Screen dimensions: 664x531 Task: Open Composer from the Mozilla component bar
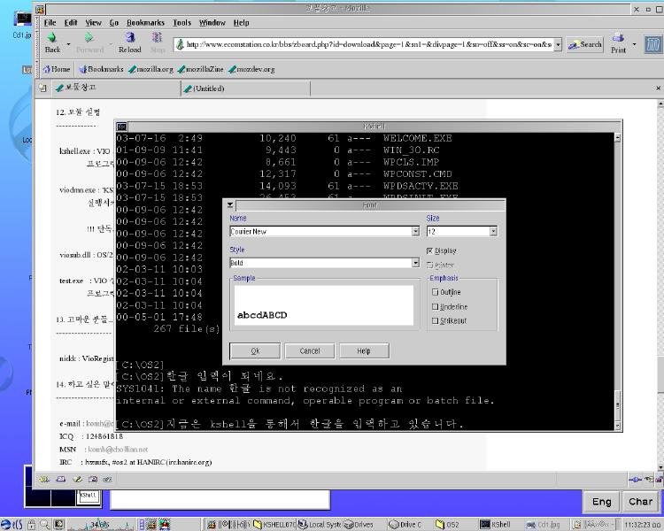pos(77,480)
